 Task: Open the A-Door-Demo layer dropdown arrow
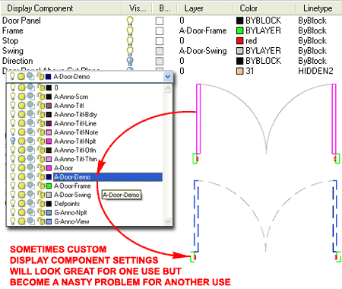pos(168,77)
